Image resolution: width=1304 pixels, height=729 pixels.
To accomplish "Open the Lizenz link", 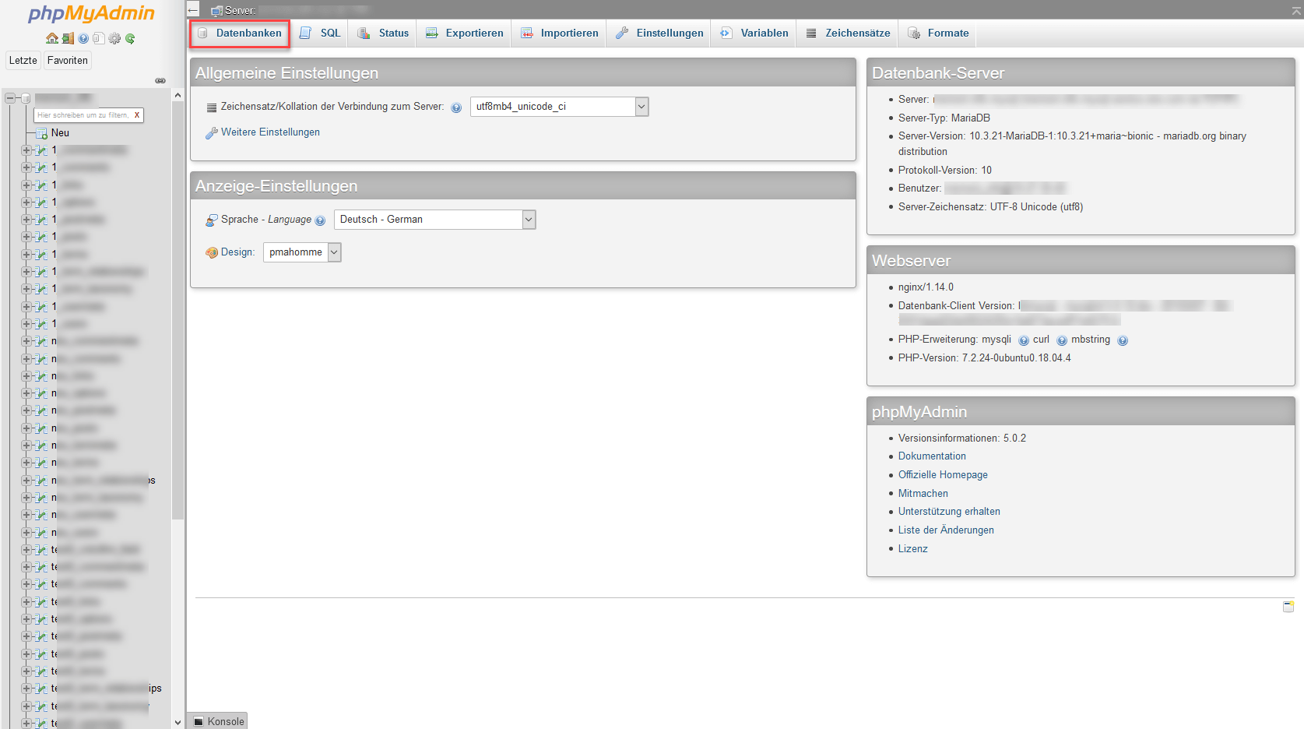I will 913,549.
